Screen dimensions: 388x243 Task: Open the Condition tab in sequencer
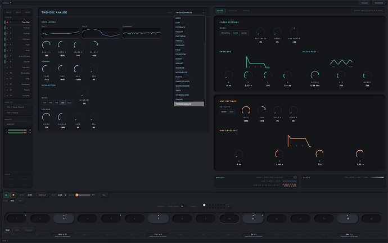29,230
